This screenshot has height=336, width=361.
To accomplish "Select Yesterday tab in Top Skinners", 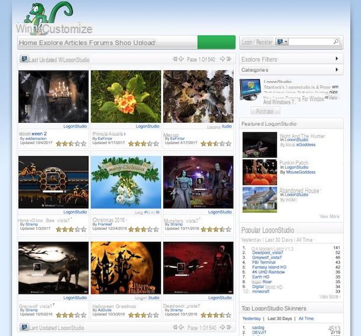I will (x=252, y=318).
